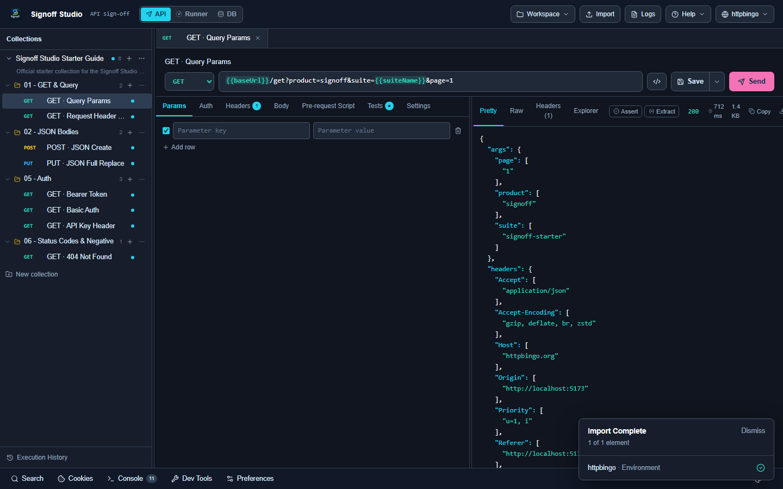783x489 pixels.
Task: Click the Assert button
Action: point(625,111)
